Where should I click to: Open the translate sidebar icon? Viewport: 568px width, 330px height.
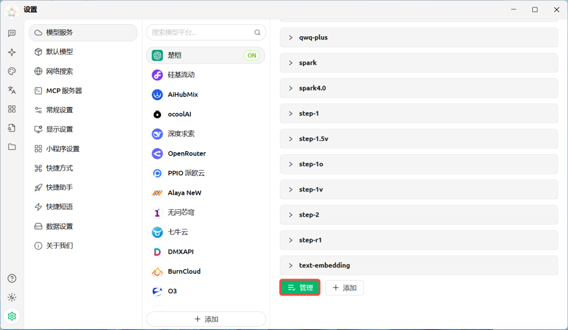tap(12, 90)
